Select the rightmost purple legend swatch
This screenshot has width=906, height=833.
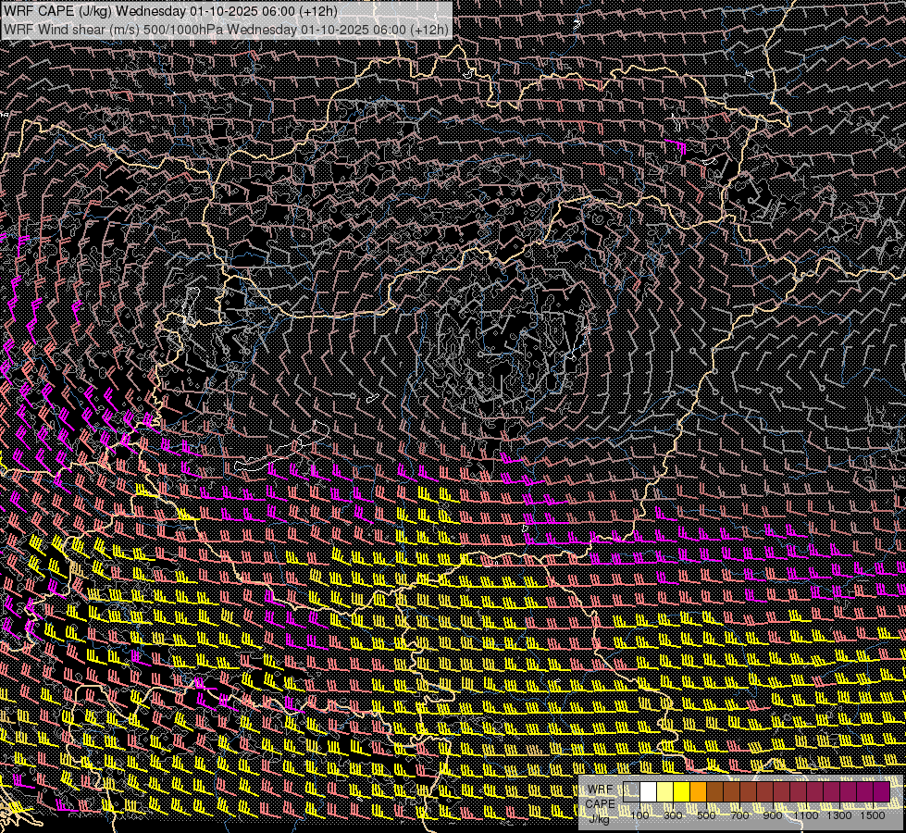click(882, 792)
